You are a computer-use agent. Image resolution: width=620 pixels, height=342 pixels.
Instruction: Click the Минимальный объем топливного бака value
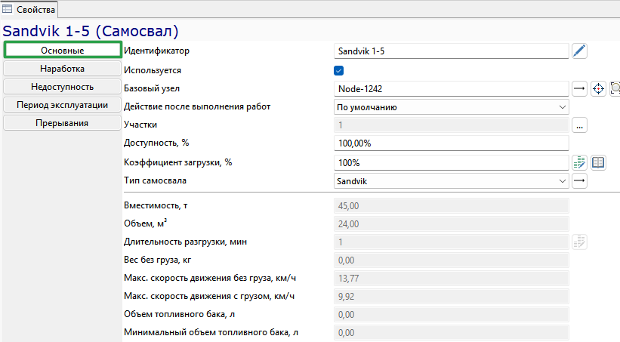(x=451, y=333)
